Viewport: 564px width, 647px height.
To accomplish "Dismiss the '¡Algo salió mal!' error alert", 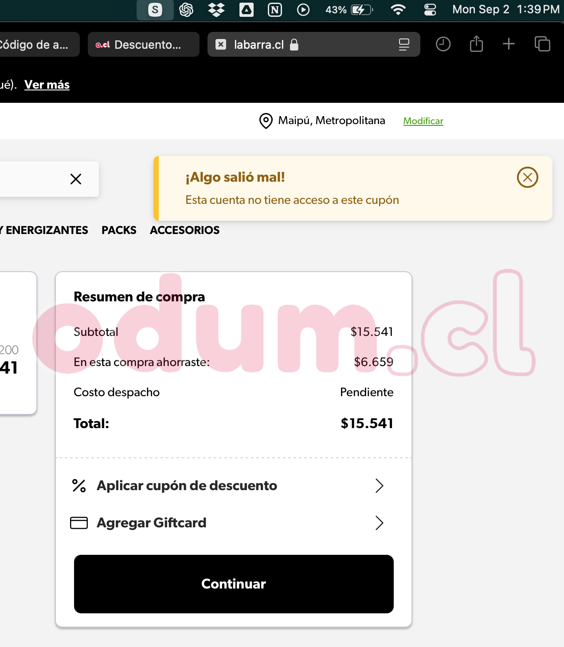I will [x=527, y=177].
